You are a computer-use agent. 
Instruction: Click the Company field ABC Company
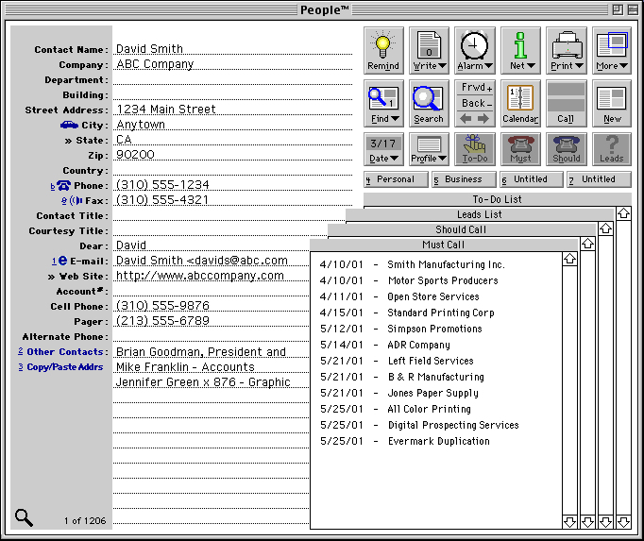(x=155, y=64)
